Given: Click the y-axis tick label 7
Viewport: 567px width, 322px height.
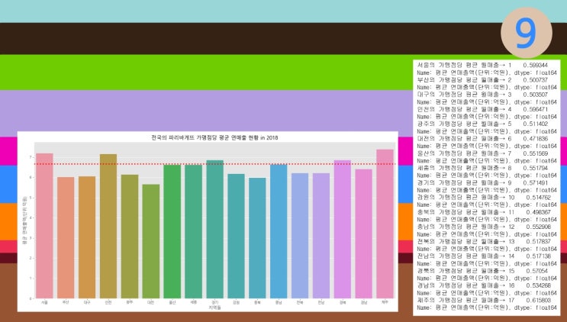Looking at the screenshot, I should (31, 157).
